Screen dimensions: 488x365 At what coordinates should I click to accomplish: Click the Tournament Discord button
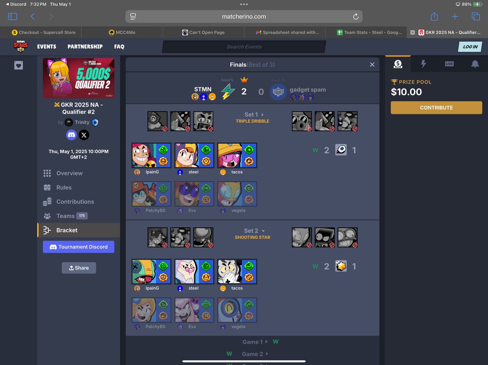(78, 247)
